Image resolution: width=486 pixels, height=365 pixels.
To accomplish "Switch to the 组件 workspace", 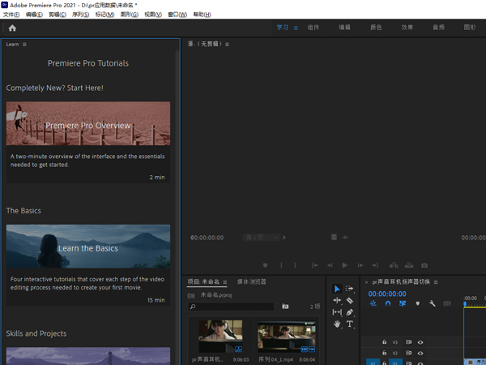I will 313,28.
